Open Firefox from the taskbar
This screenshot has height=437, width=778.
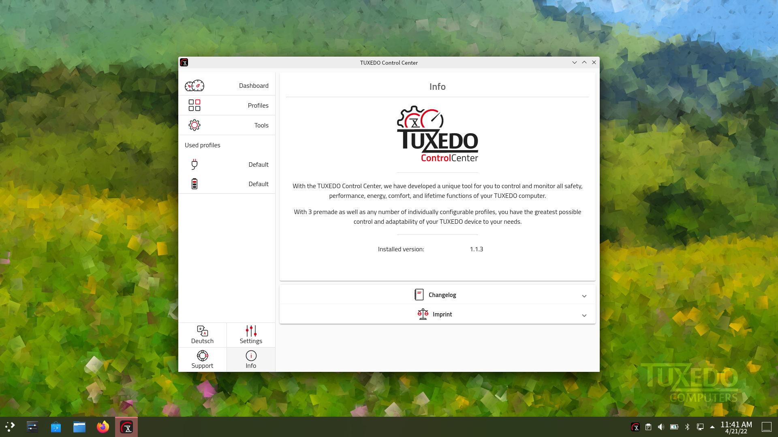coord(103,427)
